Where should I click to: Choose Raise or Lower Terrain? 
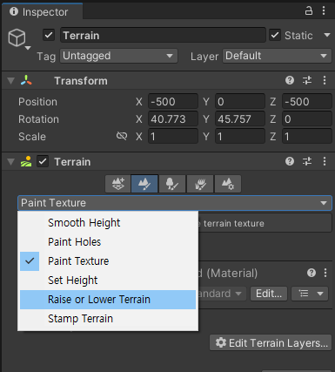(x=108, y=300)
